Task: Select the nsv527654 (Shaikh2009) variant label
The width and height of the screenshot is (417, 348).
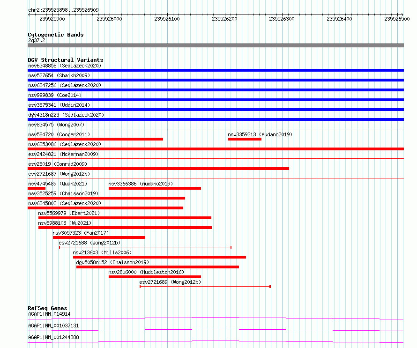Action: pyautogui.click(x=59, y=75)
